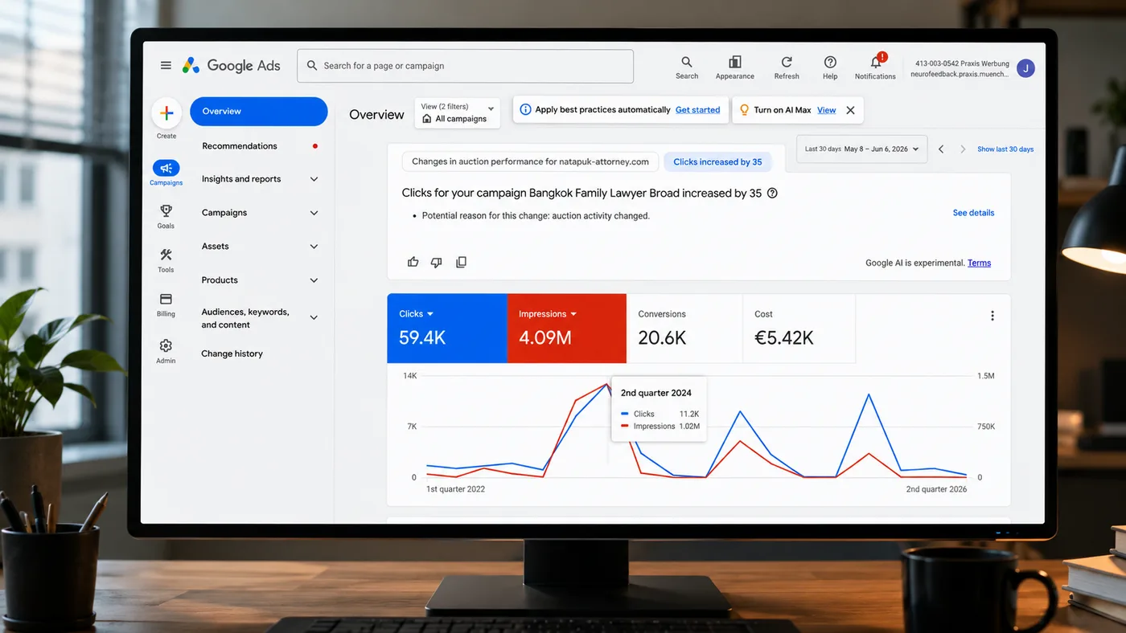This screenshot has height=633, width=1126.
Task: Open the Billing card icon
Action: click(166, 300)
